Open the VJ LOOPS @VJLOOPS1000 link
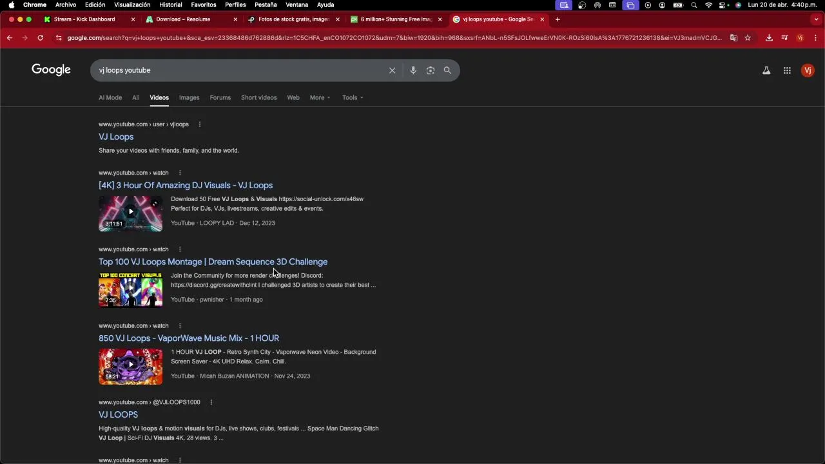The image size is (825, 464). [118, 415]
